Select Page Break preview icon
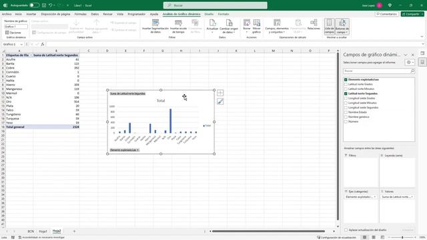The image size is (427, 240). (382, 237)
